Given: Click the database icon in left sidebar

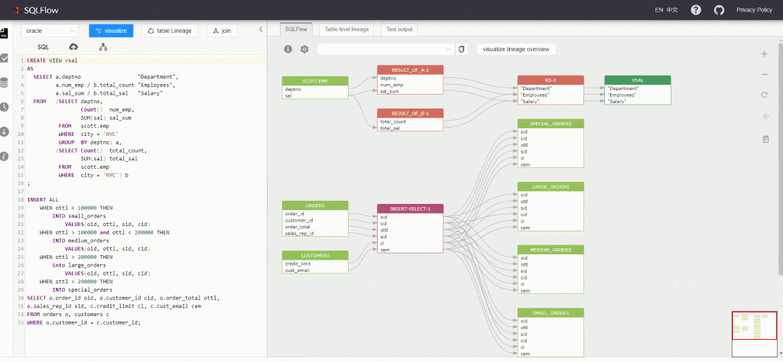Looking at the screenshot, I should coord(5,82).
